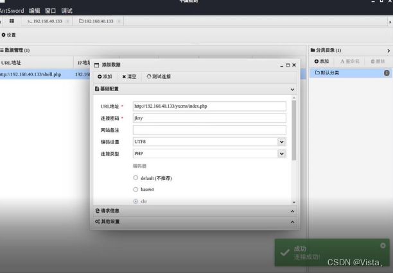
Task: Click the 连接密码 input field
Action: pos(209,118)
